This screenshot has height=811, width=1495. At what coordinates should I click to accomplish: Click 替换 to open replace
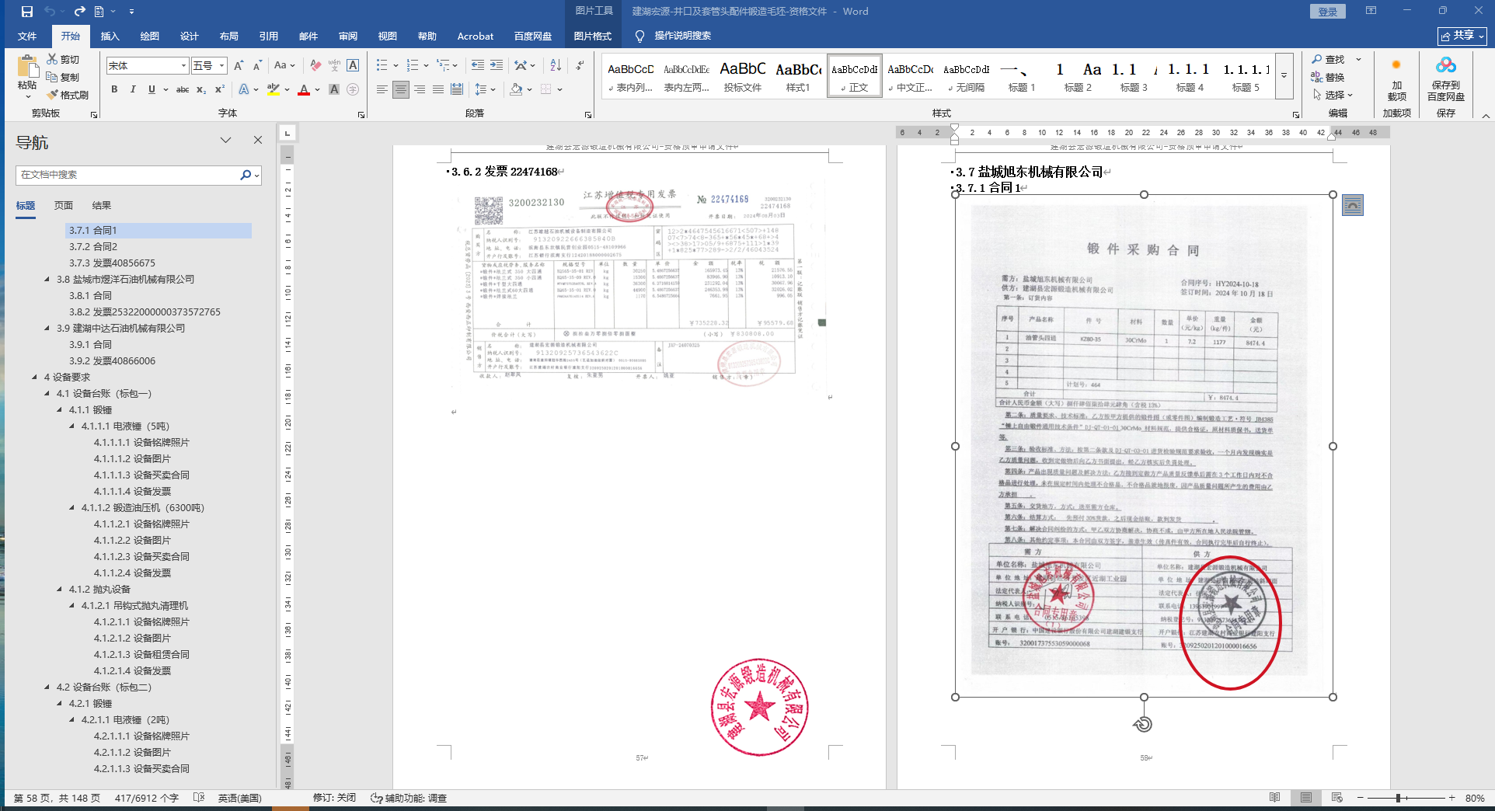(1328, 77)
